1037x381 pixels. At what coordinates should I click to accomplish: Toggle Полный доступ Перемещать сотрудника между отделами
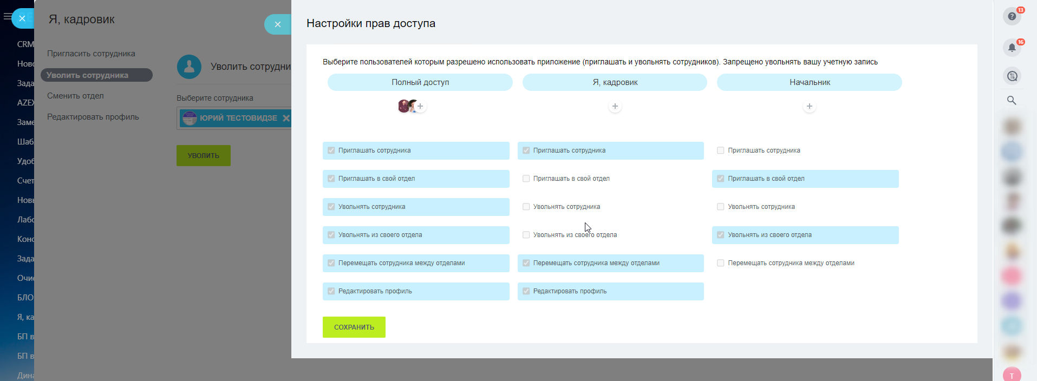tap(331, 263)
